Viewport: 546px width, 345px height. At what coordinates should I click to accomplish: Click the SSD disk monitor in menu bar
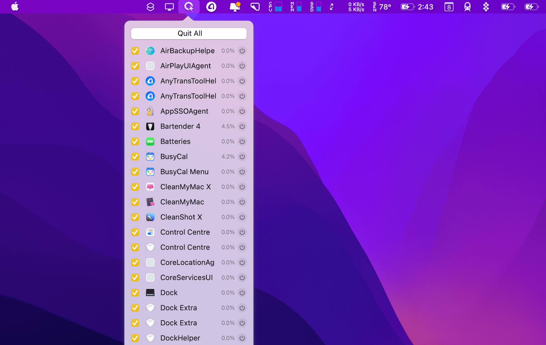point(315,6)
